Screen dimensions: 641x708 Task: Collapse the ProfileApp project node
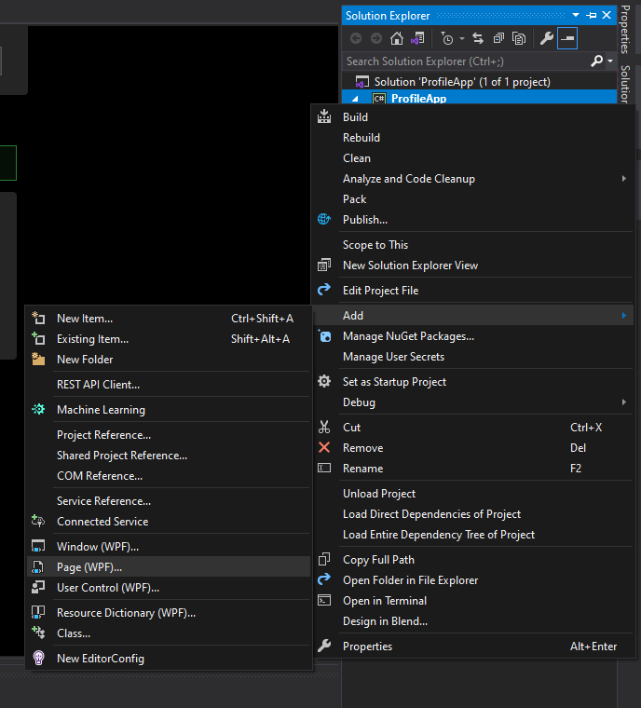(355, 99)
